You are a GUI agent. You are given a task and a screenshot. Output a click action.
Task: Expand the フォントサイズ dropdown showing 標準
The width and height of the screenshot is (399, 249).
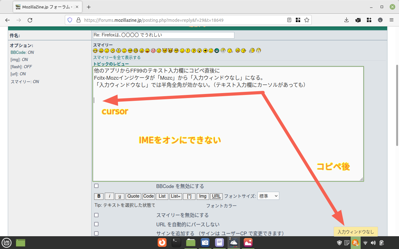[268, 196]
